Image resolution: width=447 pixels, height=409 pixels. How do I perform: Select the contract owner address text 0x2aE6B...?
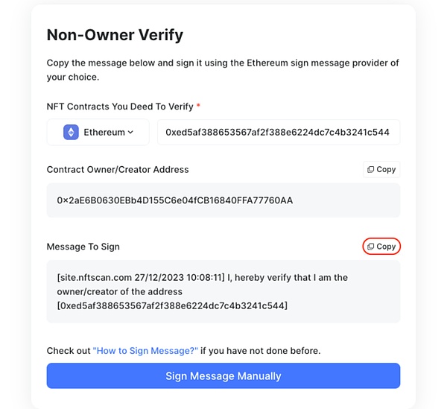[x=175, y=200]
